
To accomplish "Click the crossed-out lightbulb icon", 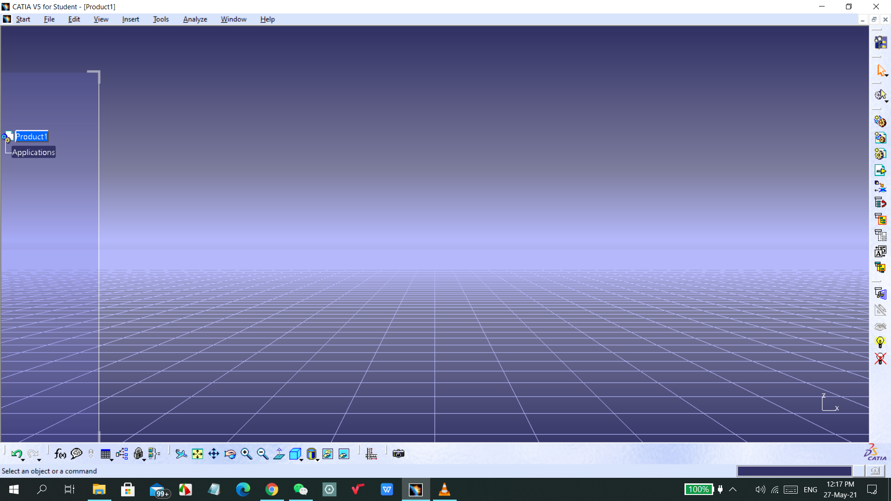I will 880,359.
